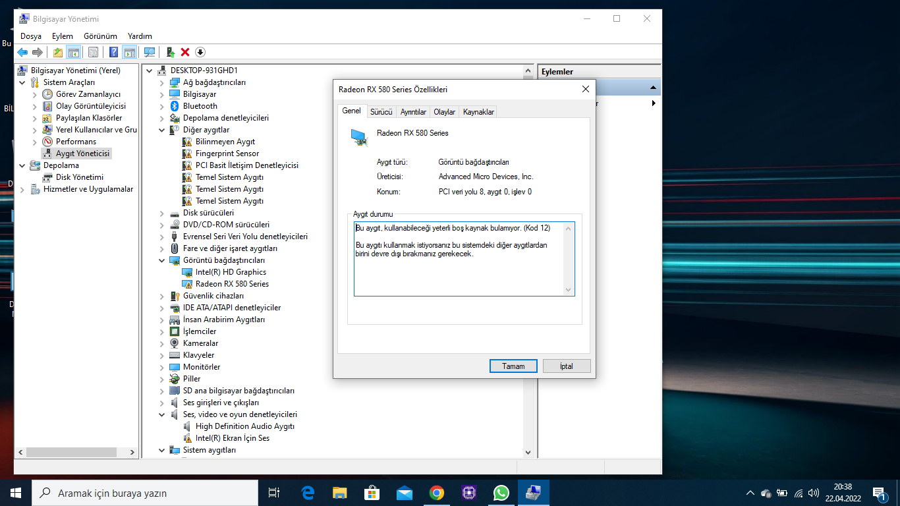Click the Tamam button
900x506 pixels.
(513, 366)
